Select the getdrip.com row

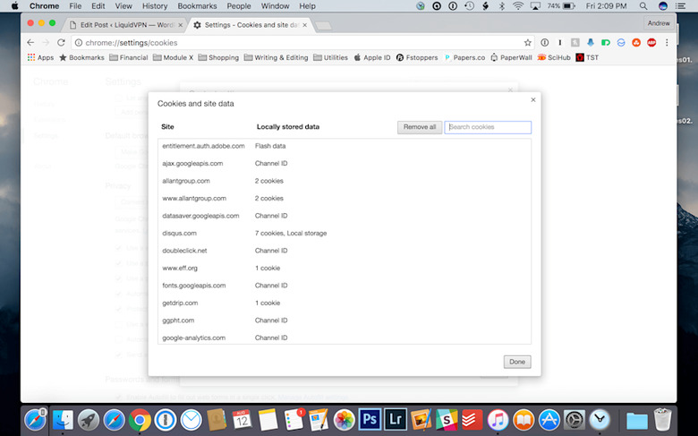click(345, 303)
